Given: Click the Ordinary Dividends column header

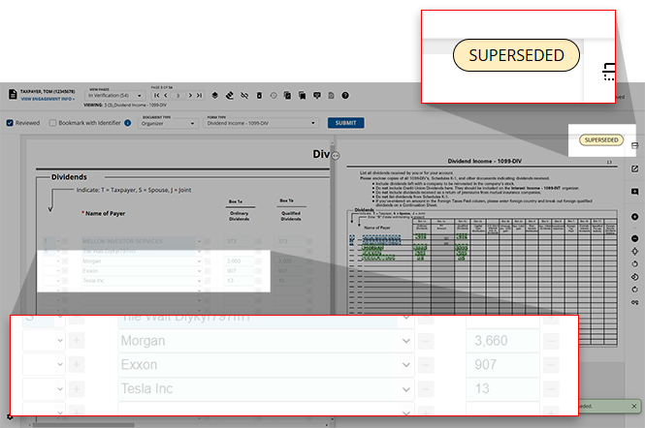Looking at the screenshot, I should click(239, 216).
